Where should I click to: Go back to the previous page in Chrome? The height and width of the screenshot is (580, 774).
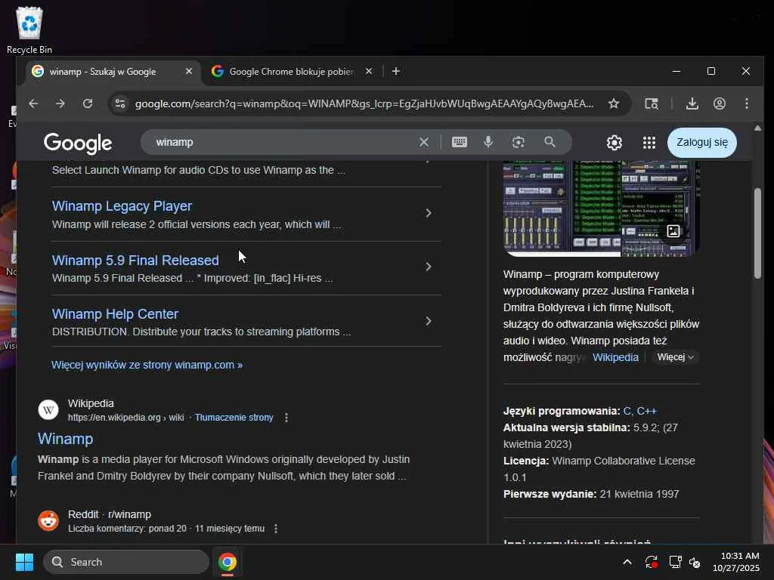(x=33, y=103)
